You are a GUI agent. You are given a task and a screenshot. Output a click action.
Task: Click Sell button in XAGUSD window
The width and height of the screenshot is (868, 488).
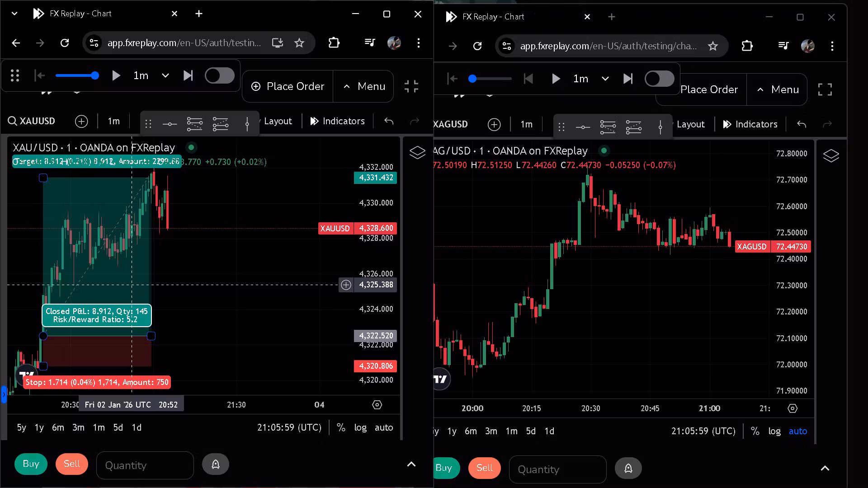(x=485, y=468)
